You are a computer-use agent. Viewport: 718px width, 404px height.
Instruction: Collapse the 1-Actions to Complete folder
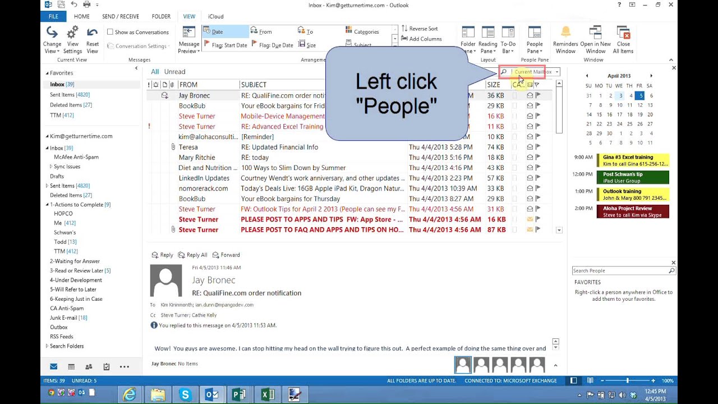tap(47, 205)
